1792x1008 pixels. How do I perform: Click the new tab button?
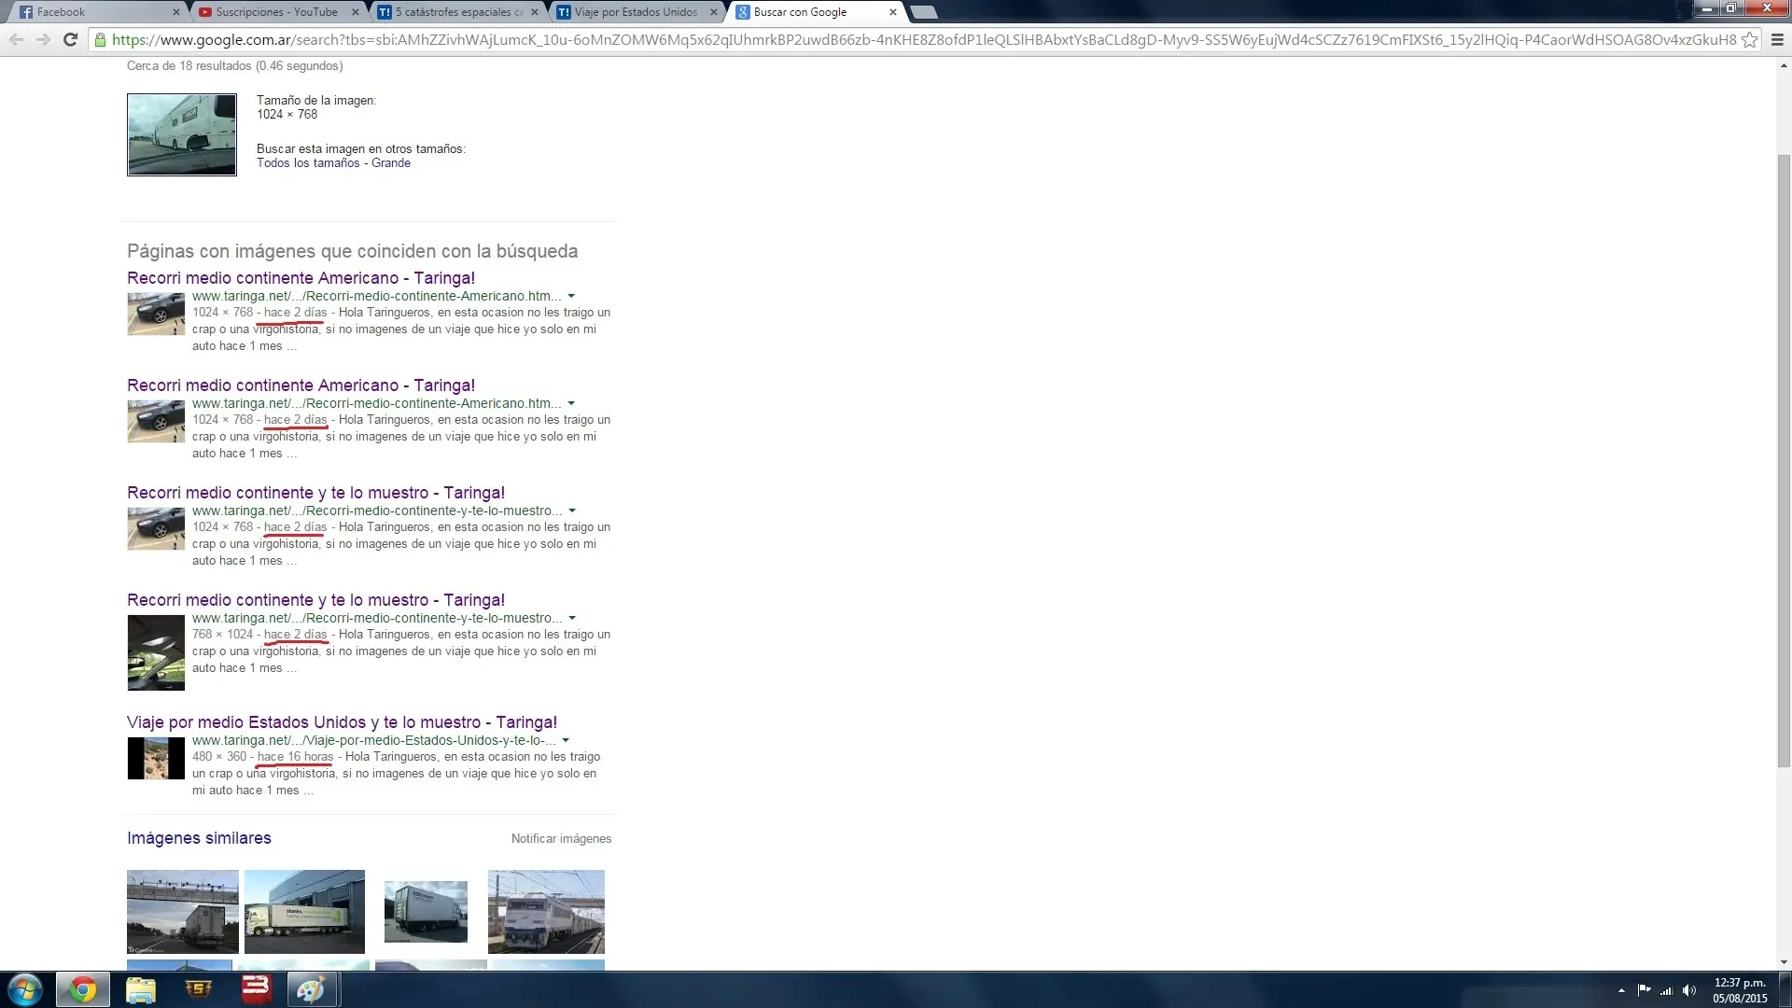coord(922,12)
